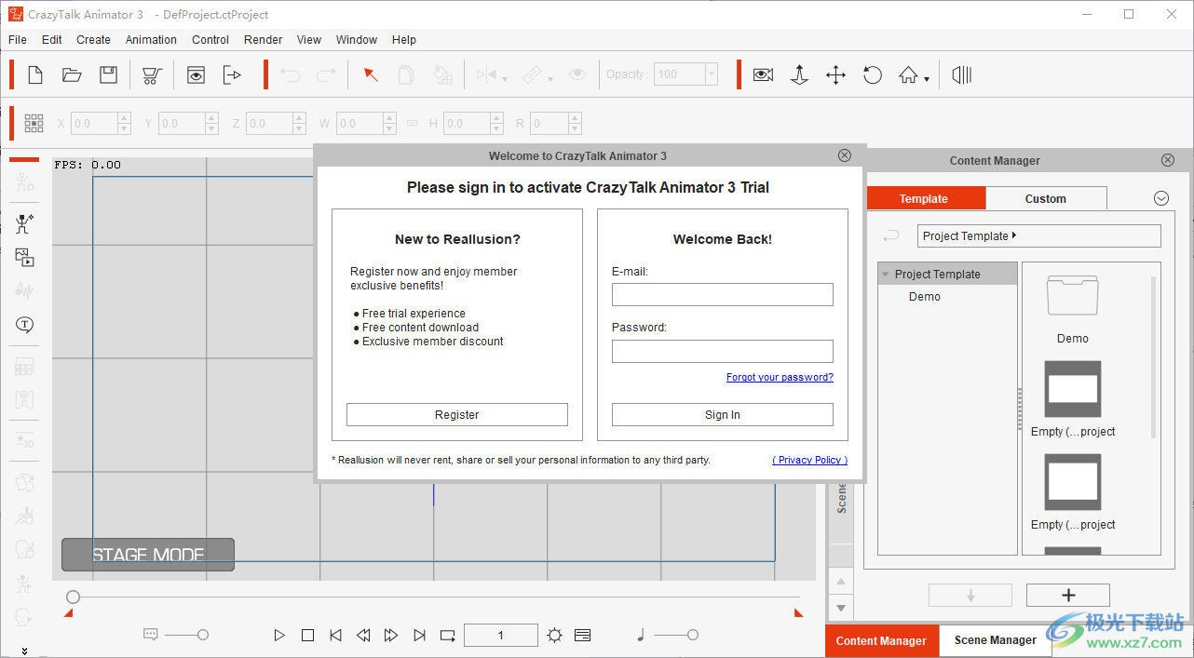Show timeline panel from playbar icon
Viewport: 1194px width, 658px height.
point(583,636)
